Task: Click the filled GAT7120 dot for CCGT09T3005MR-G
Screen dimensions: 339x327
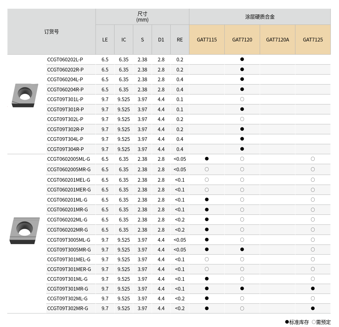Action: coord(242,249)
